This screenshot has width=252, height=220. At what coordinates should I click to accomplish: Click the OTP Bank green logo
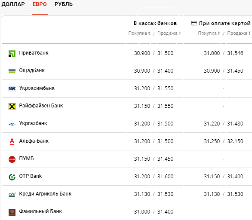click(x=12, y=177)
